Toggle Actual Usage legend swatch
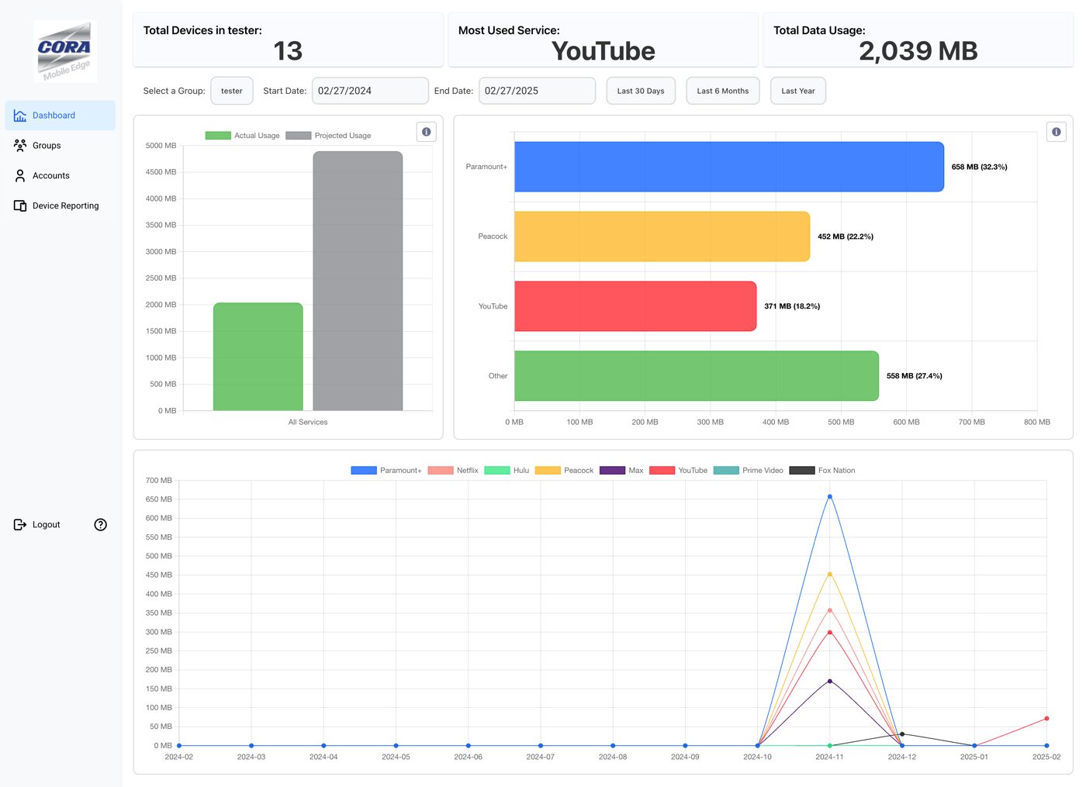 [218, 136]
